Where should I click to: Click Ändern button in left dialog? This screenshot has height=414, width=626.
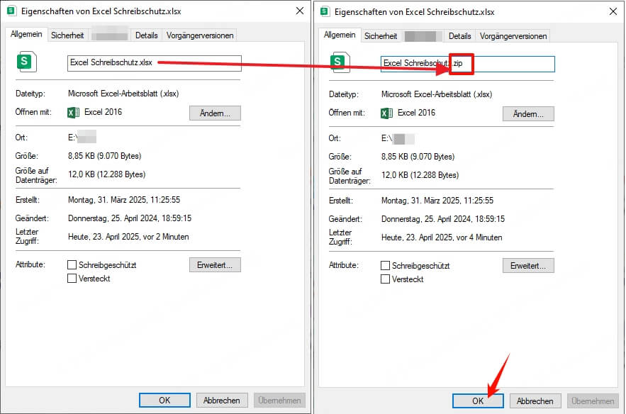(216, 113)
